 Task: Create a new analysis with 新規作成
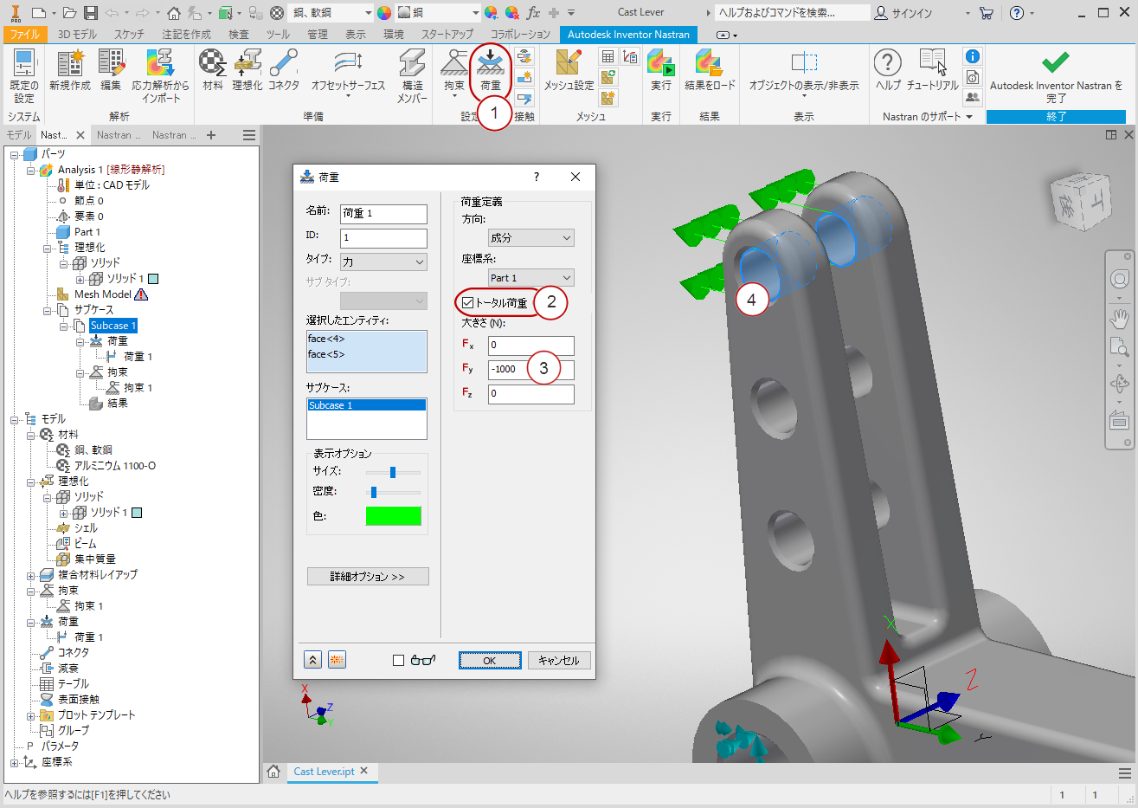coord(69,70)
